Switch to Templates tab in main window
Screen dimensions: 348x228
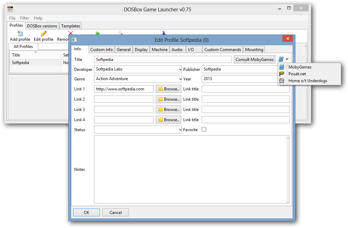(70, 26)
